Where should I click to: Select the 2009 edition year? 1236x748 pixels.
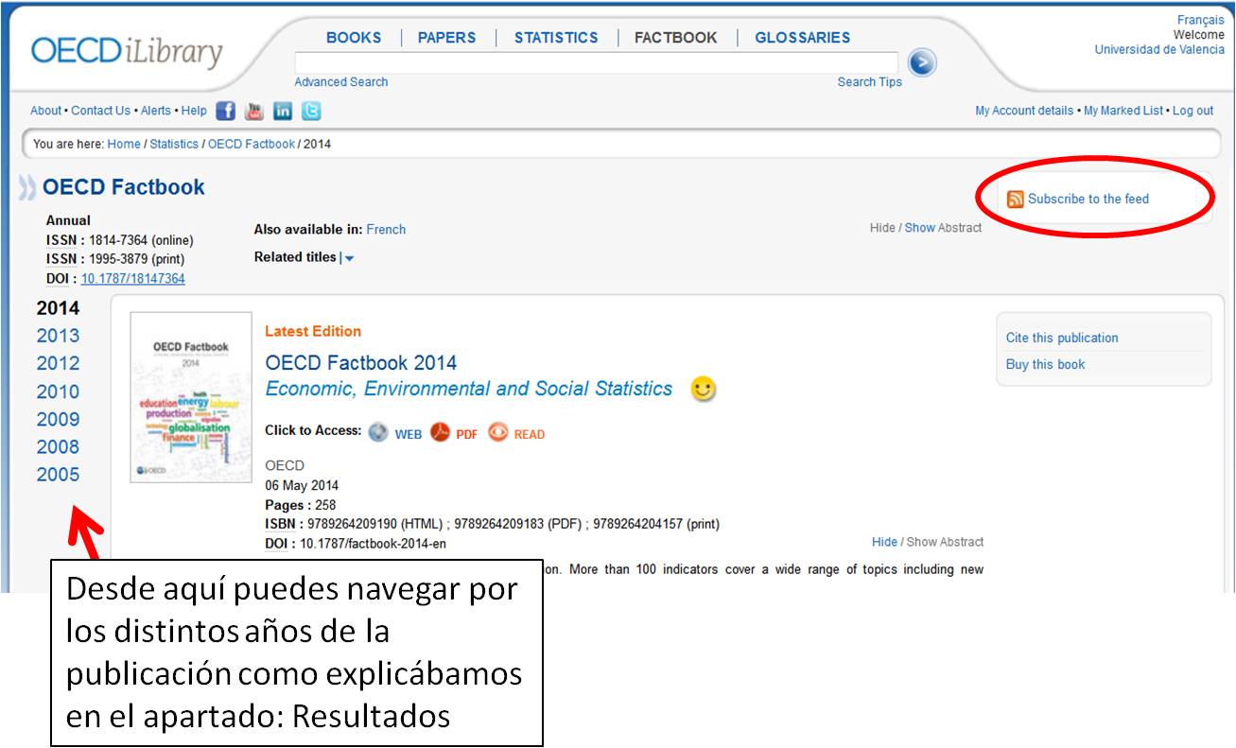(59, 419)
